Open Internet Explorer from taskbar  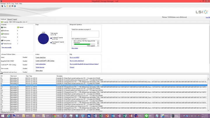(8, 116)
